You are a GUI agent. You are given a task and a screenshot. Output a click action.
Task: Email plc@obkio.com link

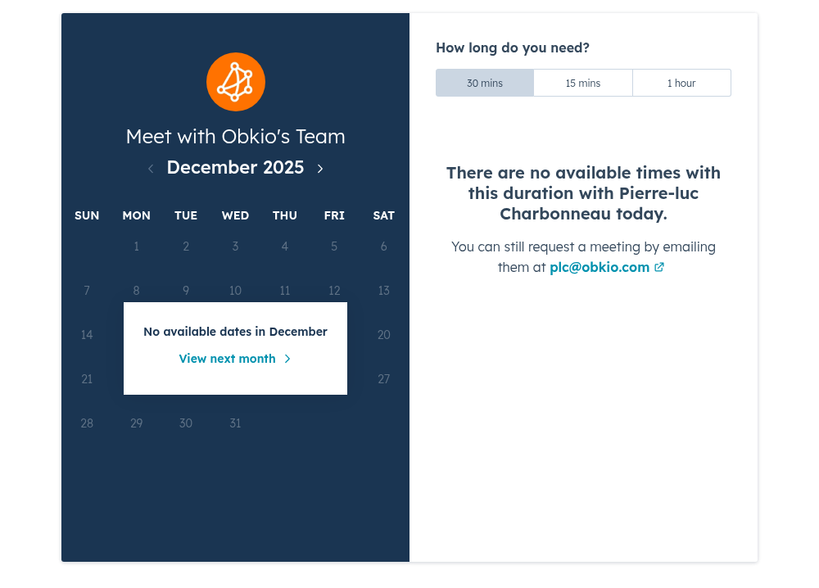pos(600,267)
